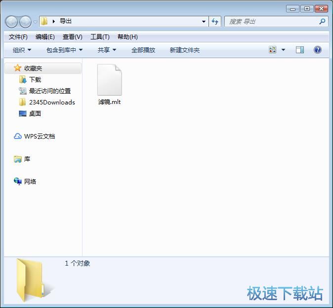
Task: Click the change view icon
Action: (x=273, y=50)
